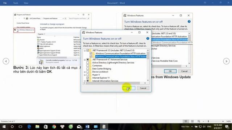This screenshot has width=232, height=130.
Task: Select 'Internet Information Services' row text
Action: pyautogui.click(x=105, y=81)
